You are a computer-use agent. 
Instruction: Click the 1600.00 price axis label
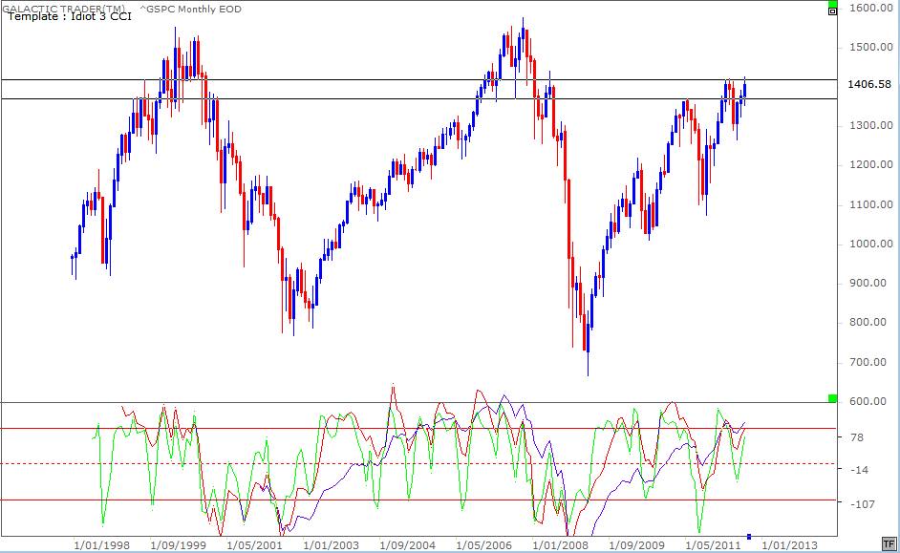pos(871,8)
